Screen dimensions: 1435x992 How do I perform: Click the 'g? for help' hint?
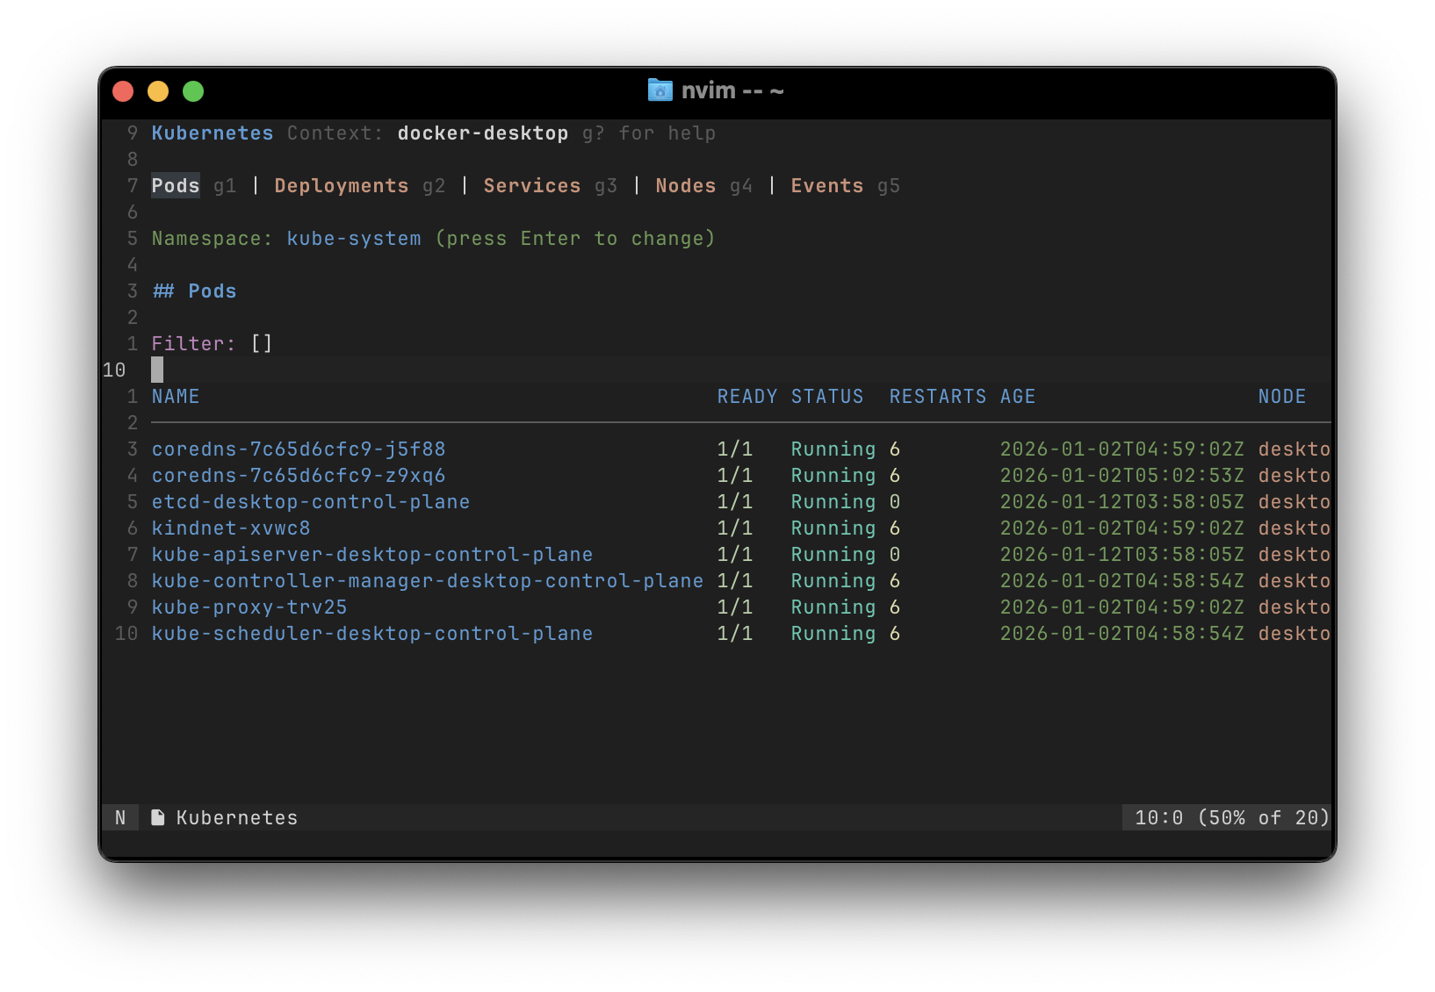(649, 133)
